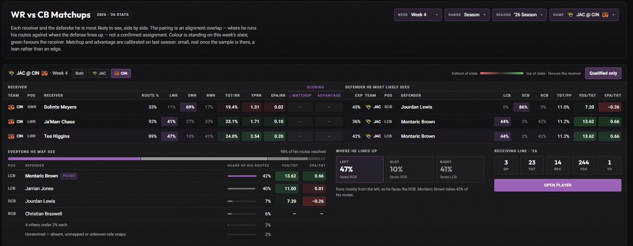This screenshot has width=633, height=246.
Task: Sort by the Matchup column header
Action: click(300, 95)
